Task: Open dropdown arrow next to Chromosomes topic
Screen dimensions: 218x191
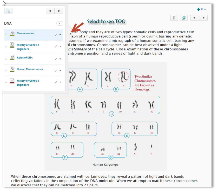Action: coord(60,35)
